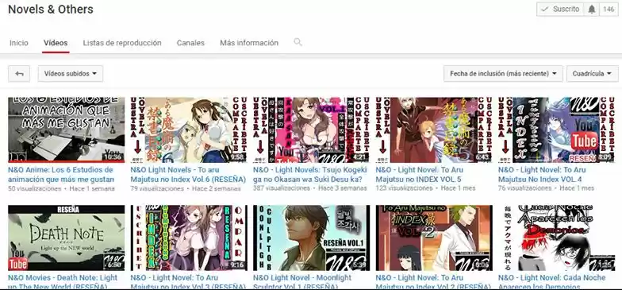
Task: Click the '76 visualizaciones' text
Action: click(x=525, y=188)
